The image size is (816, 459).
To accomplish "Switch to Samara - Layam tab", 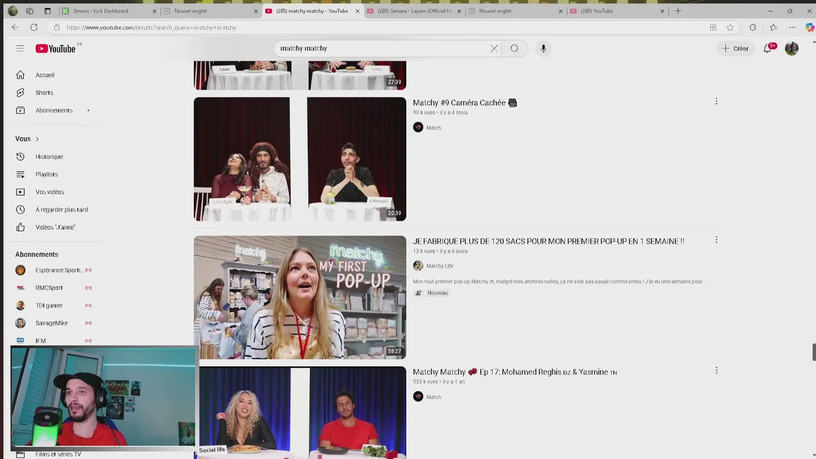I will (x=414, y=11).
